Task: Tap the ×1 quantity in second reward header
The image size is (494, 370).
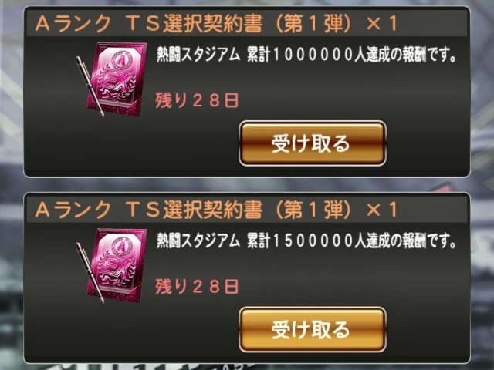Action: pos(382,210)
